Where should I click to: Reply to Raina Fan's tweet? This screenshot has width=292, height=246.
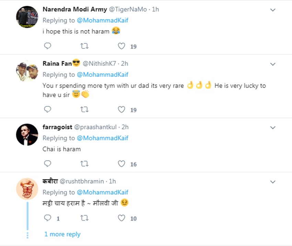(x=48, y=109)
